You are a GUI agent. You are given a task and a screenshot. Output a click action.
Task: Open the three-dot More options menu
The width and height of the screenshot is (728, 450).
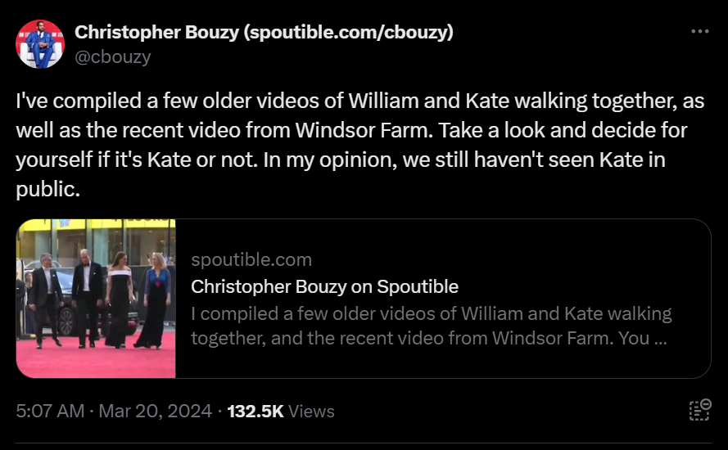point(699,31)
